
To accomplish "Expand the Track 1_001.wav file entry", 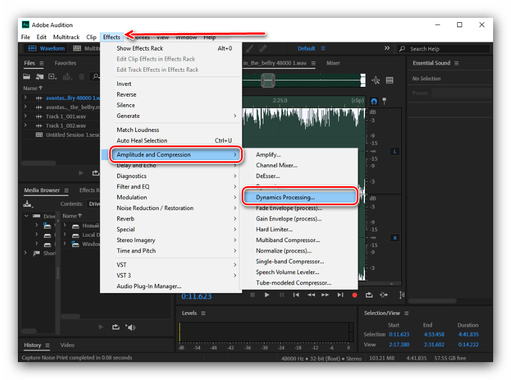I will 26,116.
